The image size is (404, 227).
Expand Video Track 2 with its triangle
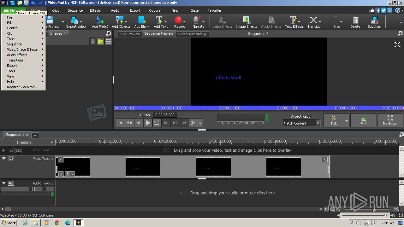[4, 150]
